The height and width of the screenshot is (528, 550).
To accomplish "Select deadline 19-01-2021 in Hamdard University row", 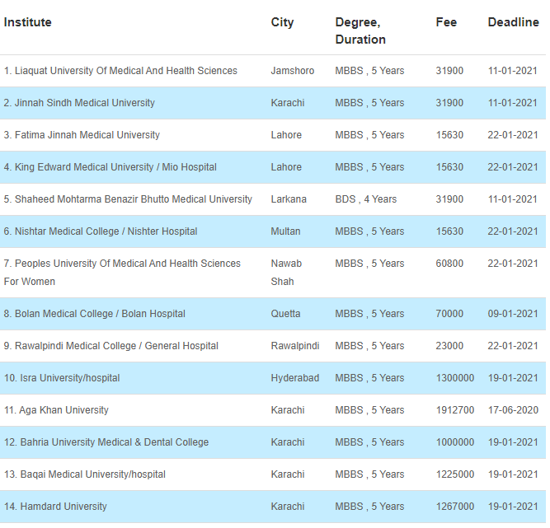I will [x=513, y=507].
